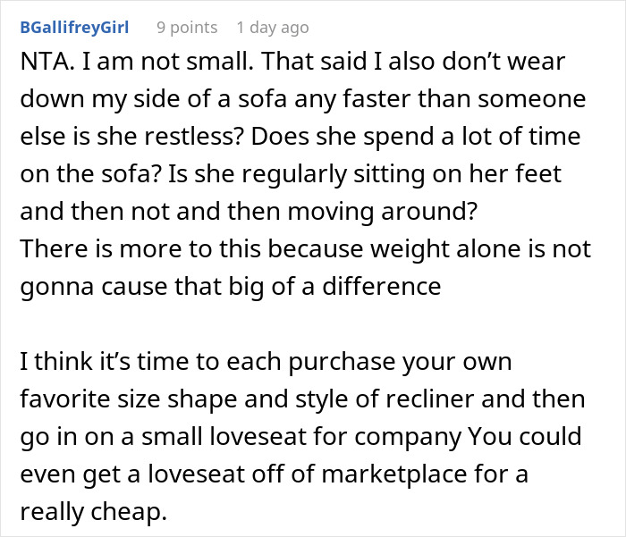626x537 pixels.
Task: Open the BGallifreyGirl user profile
Action: pos(74,28)
